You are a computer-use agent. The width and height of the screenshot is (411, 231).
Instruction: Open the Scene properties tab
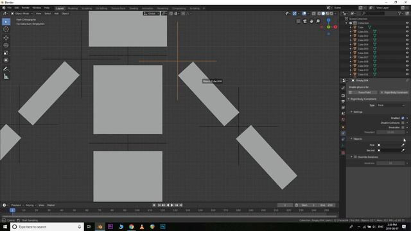pos(343,114)
